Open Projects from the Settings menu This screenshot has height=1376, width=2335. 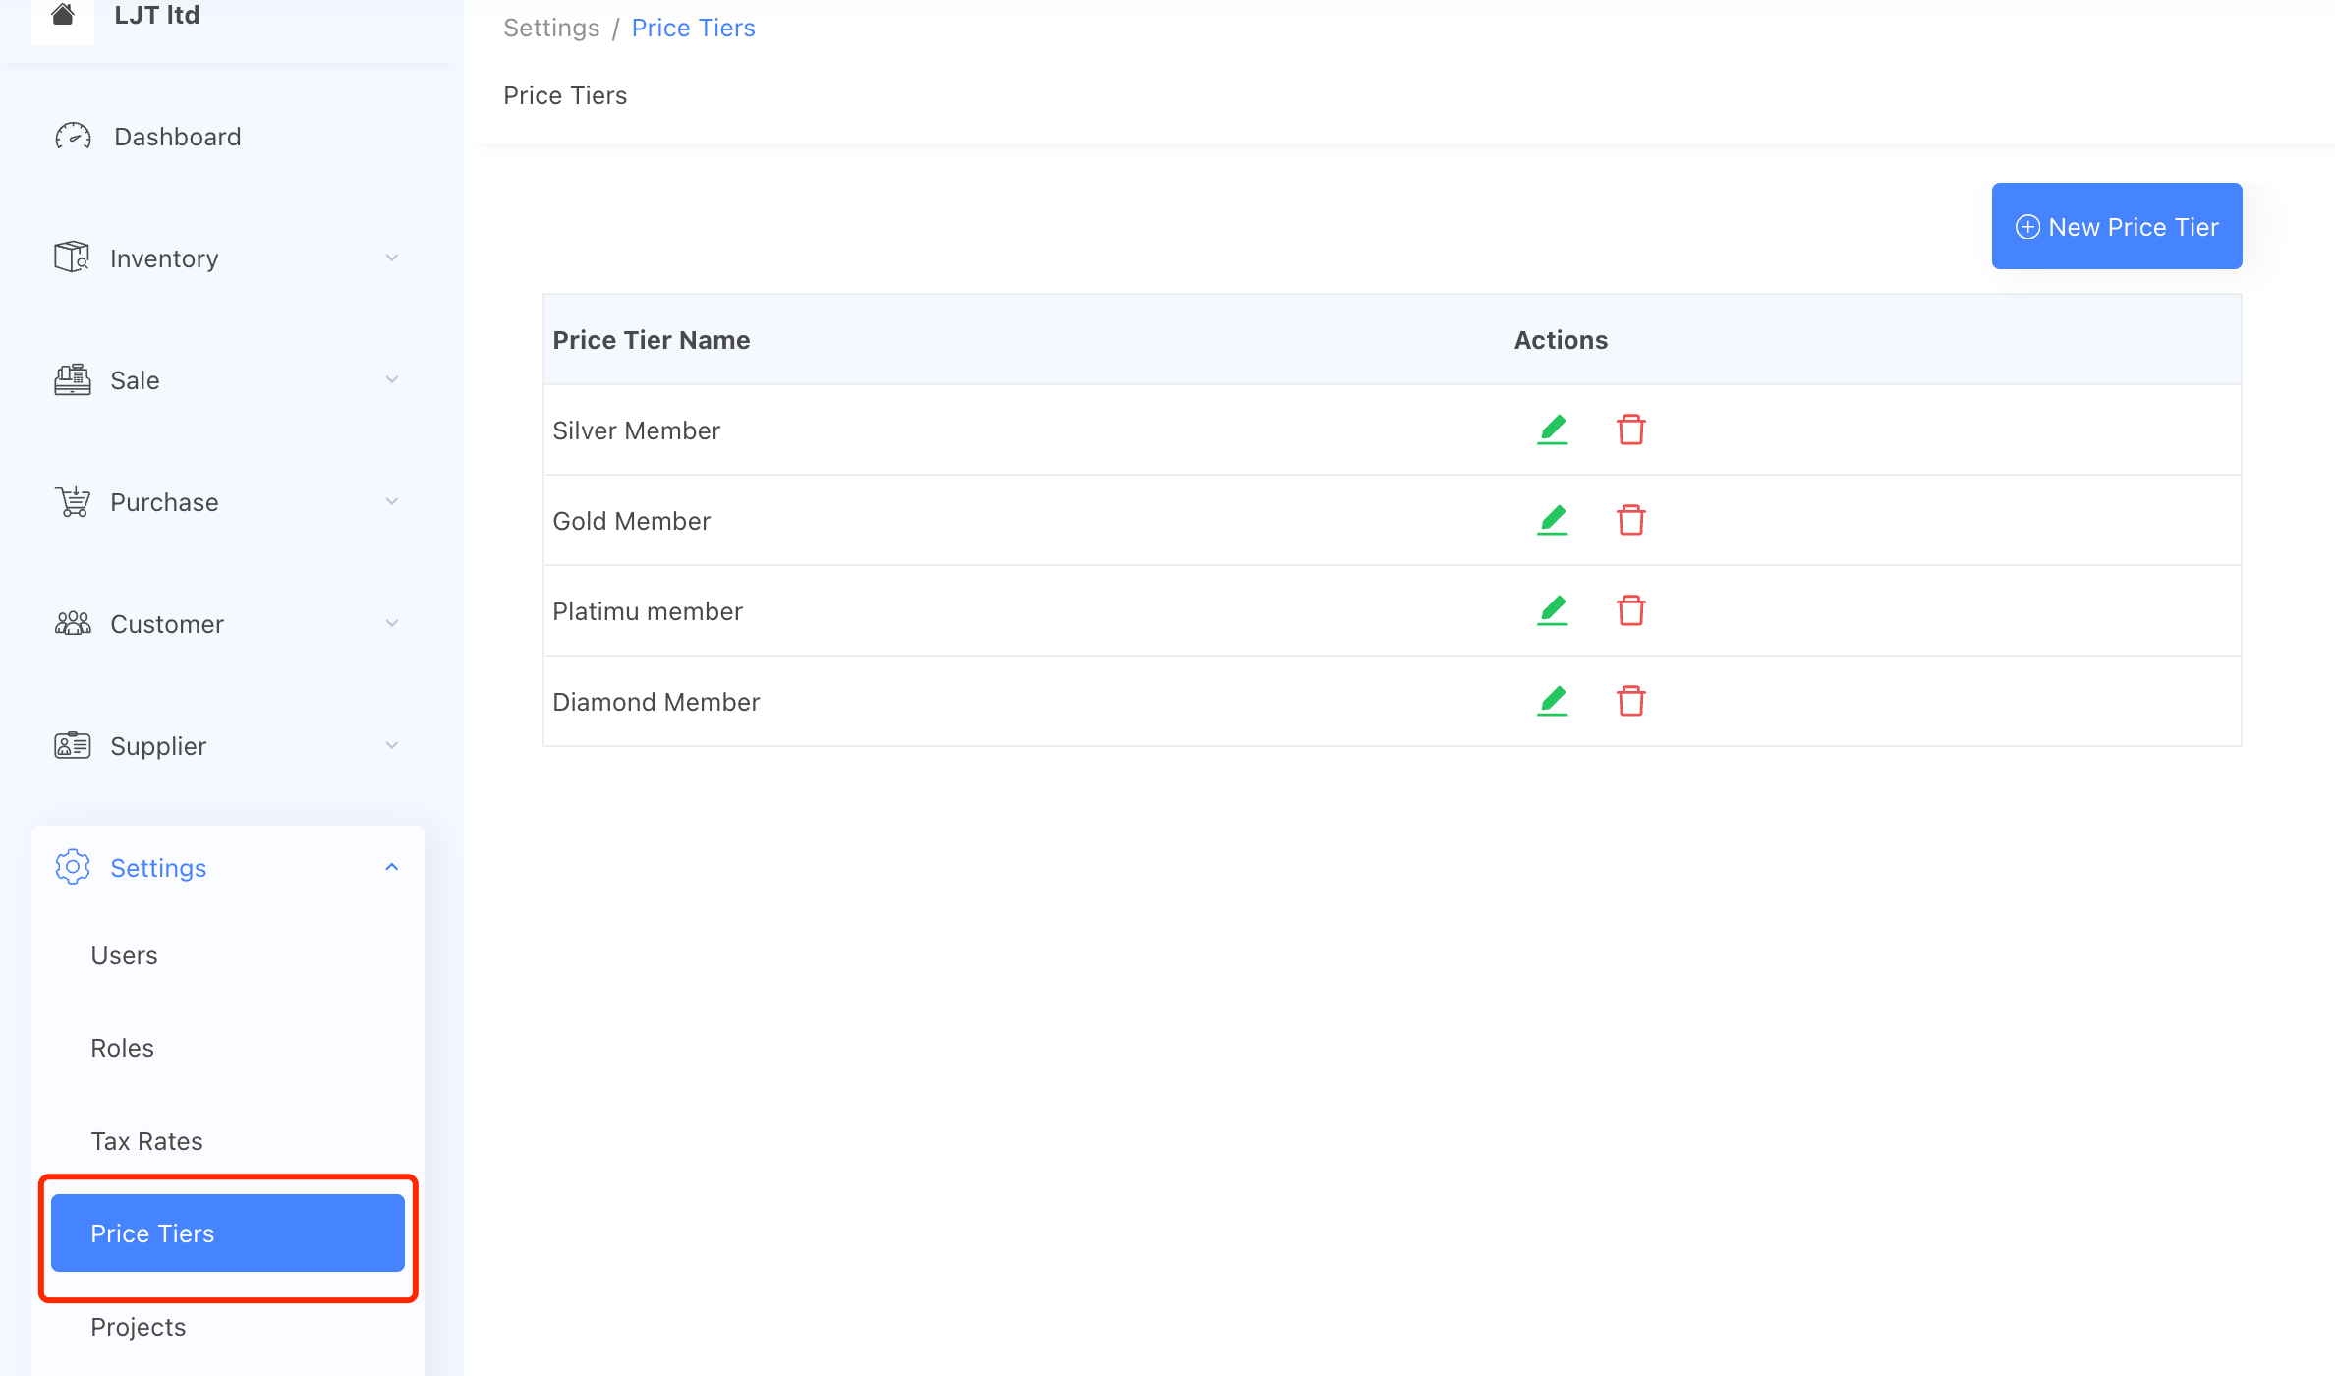[138, 1326]
